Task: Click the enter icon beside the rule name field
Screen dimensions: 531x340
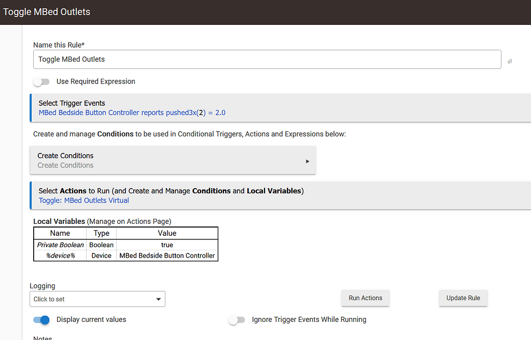Action: pyautogui.click(x=509, y=61)
